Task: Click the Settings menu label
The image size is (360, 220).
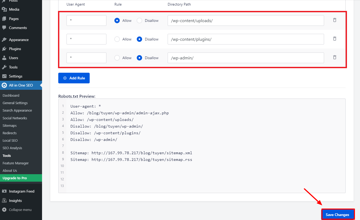Action: tap(16, 76)
